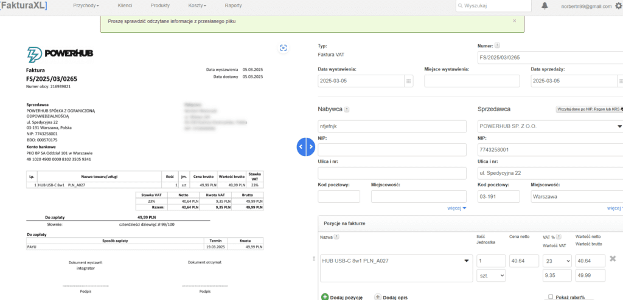The width and height of the screenshot is (623, 300).
Task: Open the settings gear in header
Action: tap(618, 6)
